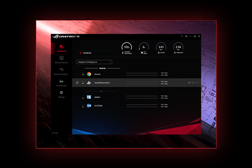Open the Network Monitor sidebar tab
This screenshot has width=252, height=168.
pyautogui.click(x=61, y=60)
